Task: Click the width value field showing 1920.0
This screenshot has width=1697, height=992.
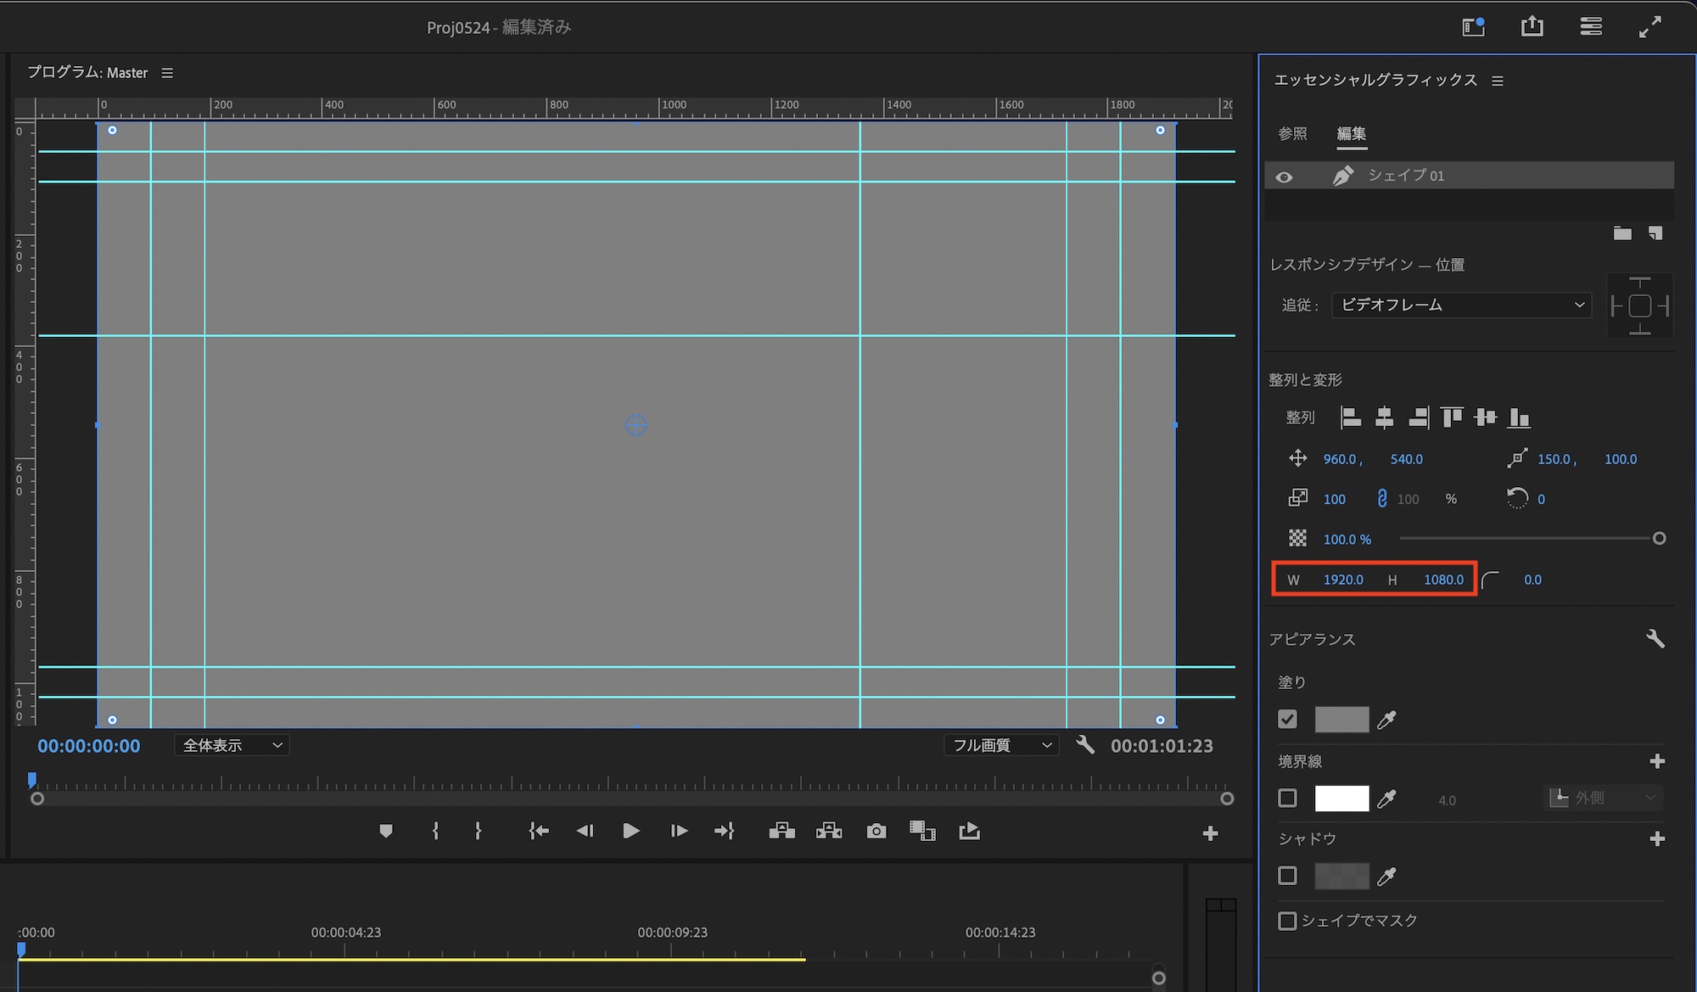Action: (x=1342, y=580)
